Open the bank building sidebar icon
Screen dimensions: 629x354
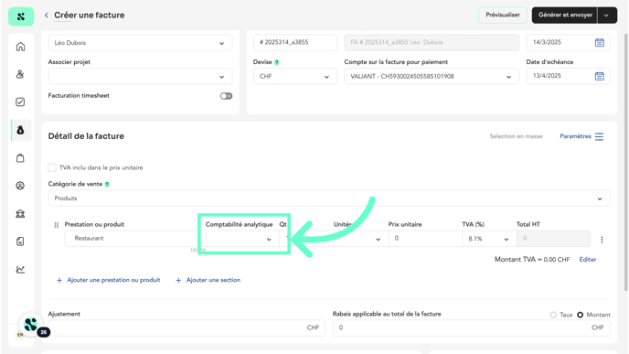coord(20,213)
